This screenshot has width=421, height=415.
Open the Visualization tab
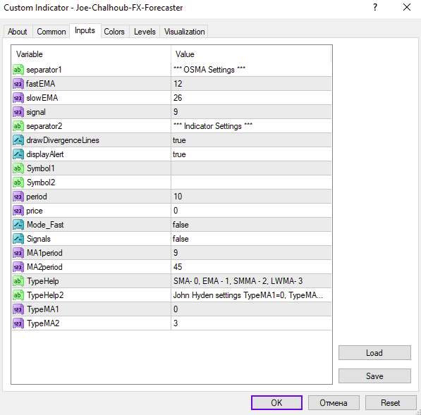(x=185, y=32)
